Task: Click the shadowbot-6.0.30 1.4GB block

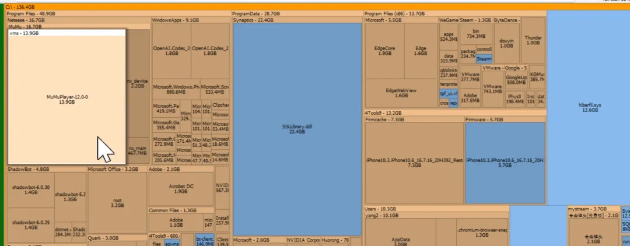Action: [30, 190]
